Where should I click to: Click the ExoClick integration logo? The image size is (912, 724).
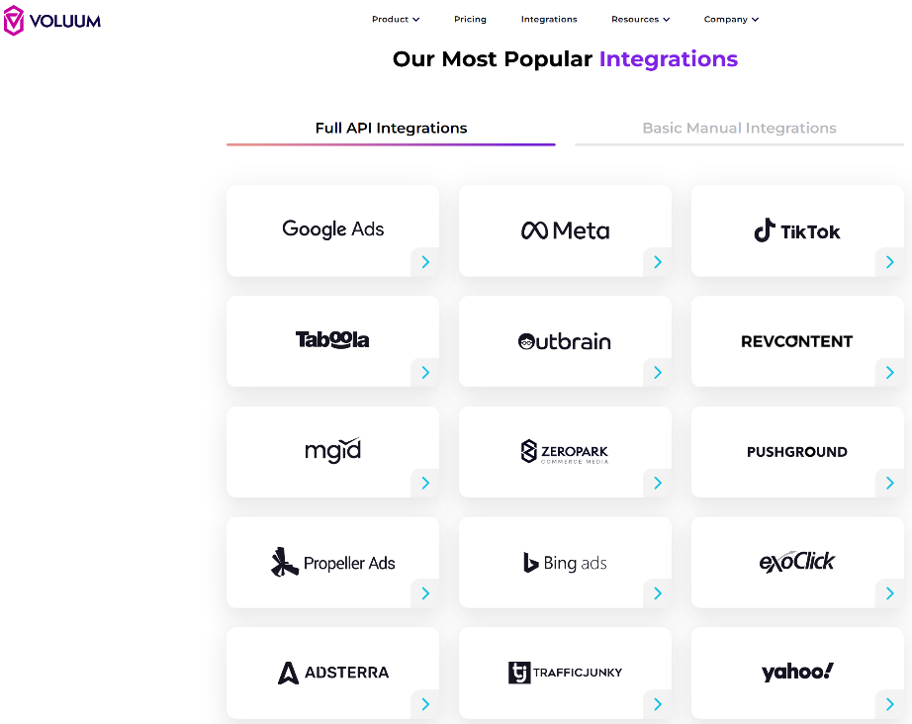[x=796, y=562]
